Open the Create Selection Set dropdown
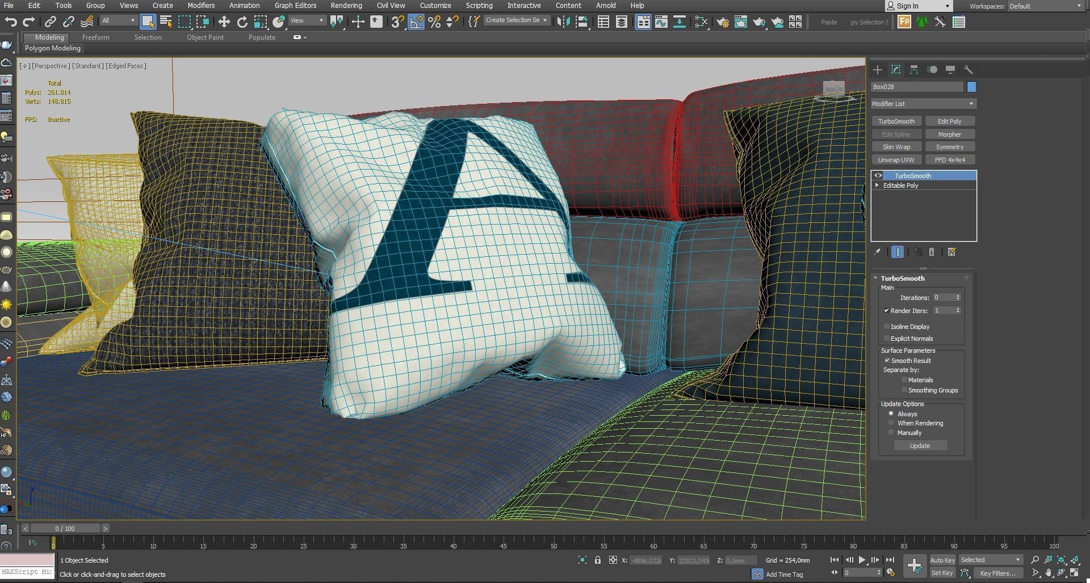 point(517,20)
